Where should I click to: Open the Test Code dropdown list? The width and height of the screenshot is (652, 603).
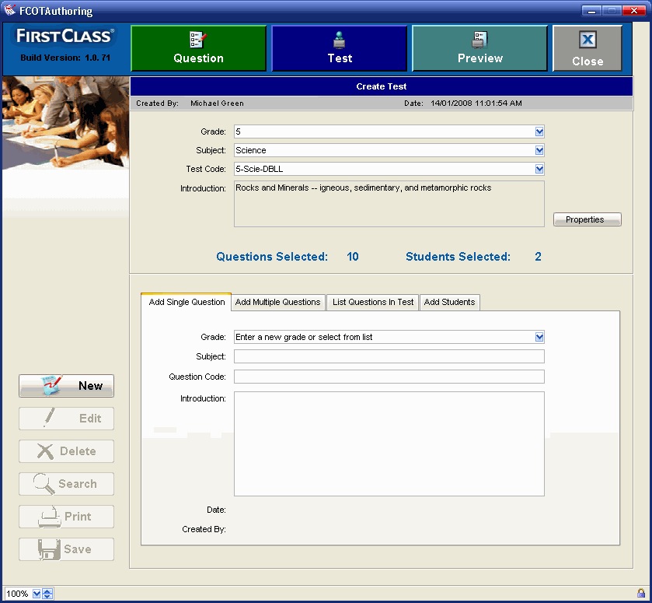tap(539, 170)
